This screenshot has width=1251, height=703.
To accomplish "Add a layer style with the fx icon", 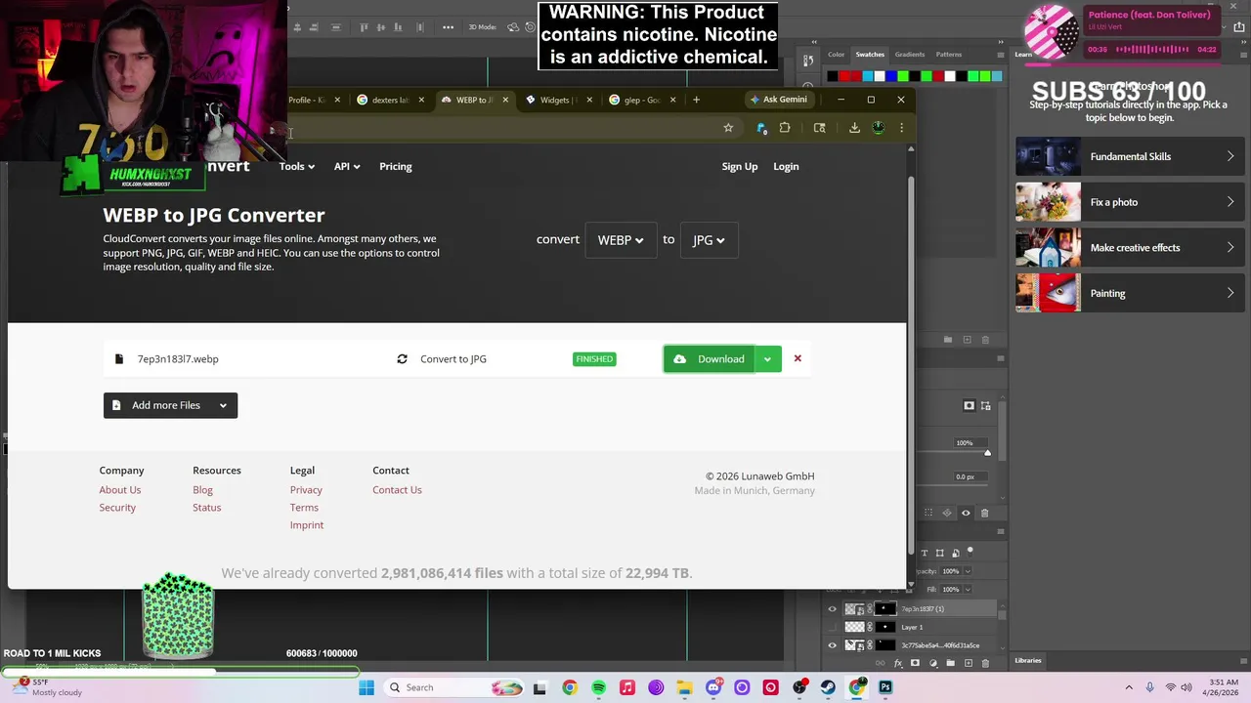I will pos(897,663).
